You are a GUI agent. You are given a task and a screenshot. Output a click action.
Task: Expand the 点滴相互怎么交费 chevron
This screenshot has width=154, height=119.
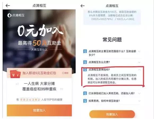139,62
